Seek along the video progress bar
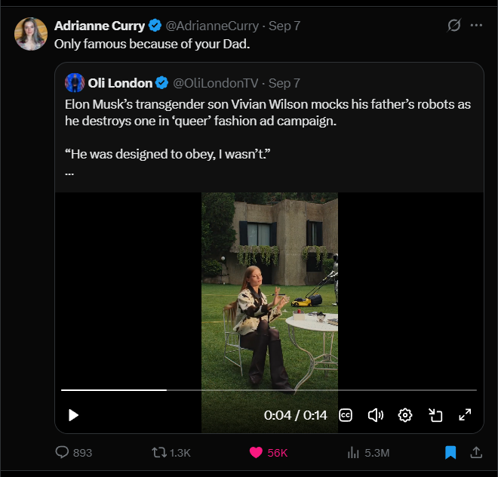Screen dimensions: 498x477 click(269, 390)
